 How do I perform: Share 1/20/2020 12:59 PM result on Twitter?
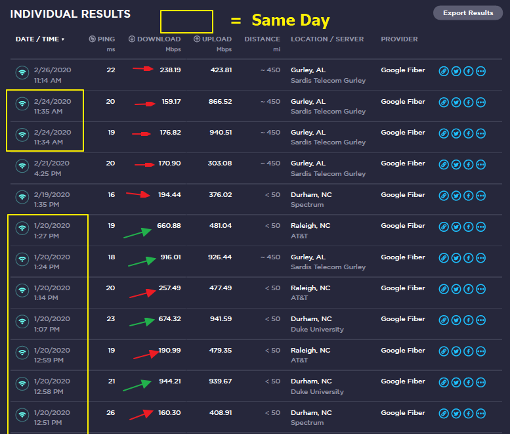tap(456, 351)
